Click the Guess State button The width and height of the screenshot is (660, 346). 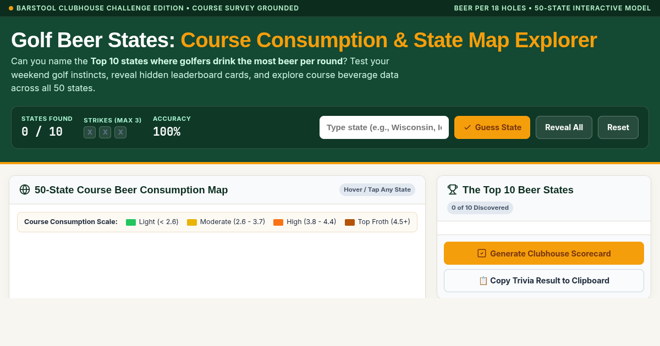[492, 127]
